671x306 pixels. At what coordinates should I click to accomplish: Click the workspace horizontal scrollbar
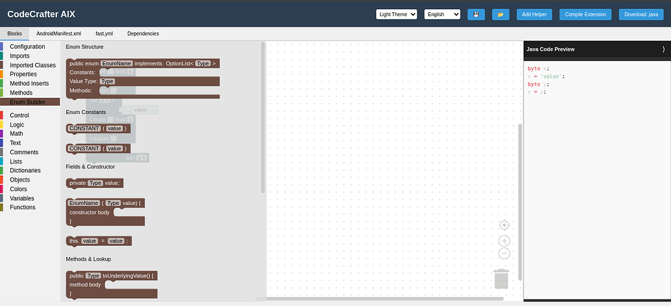379,299
